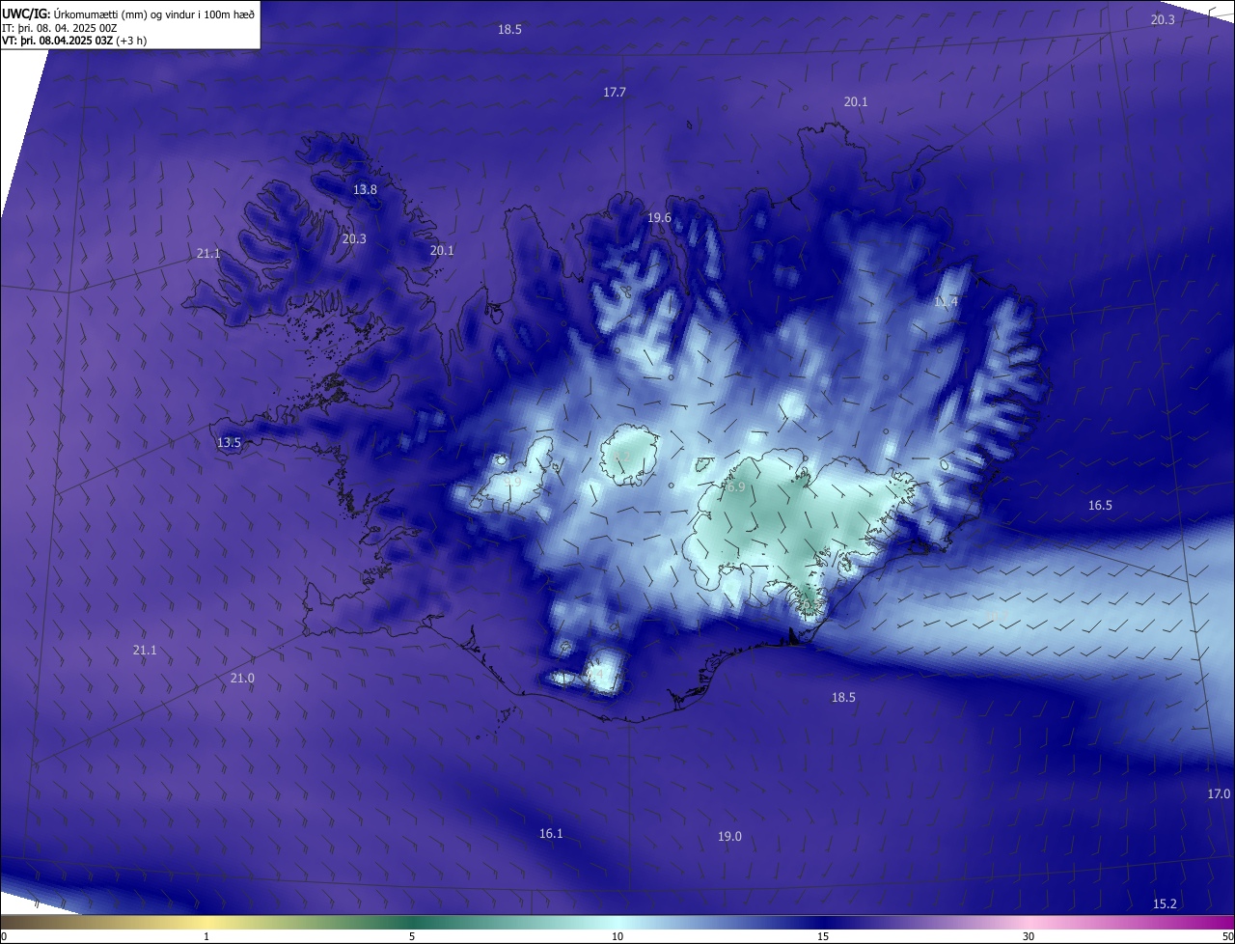This screenshot has height=944, width=1235.
Task: Click the initial time line 'IT: þri. 08. 04. 2025 00Z'
Action: click(60, 28)
